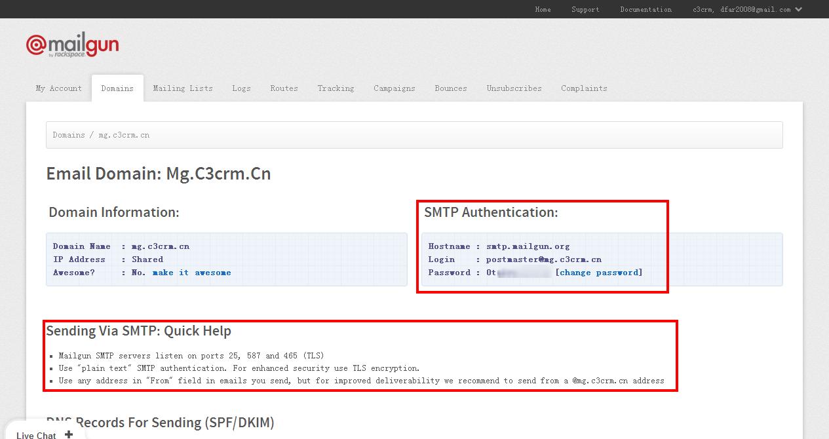Open the Live Chat plus icon
This screenshot has height=439, width=829.
[x=69, y=434]
